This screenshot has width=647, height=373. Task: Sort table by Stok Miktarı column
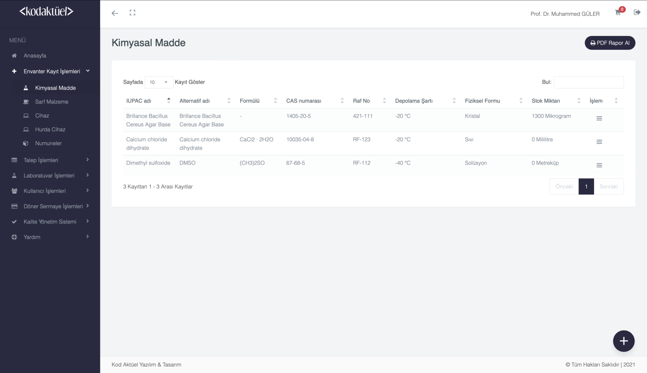point(546,101)
